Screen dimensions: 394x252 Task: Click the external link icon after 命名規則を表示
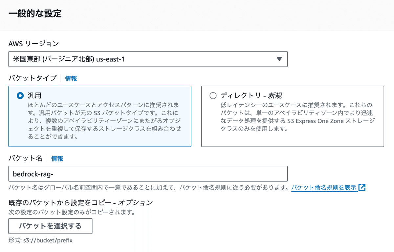coord(362,188)
